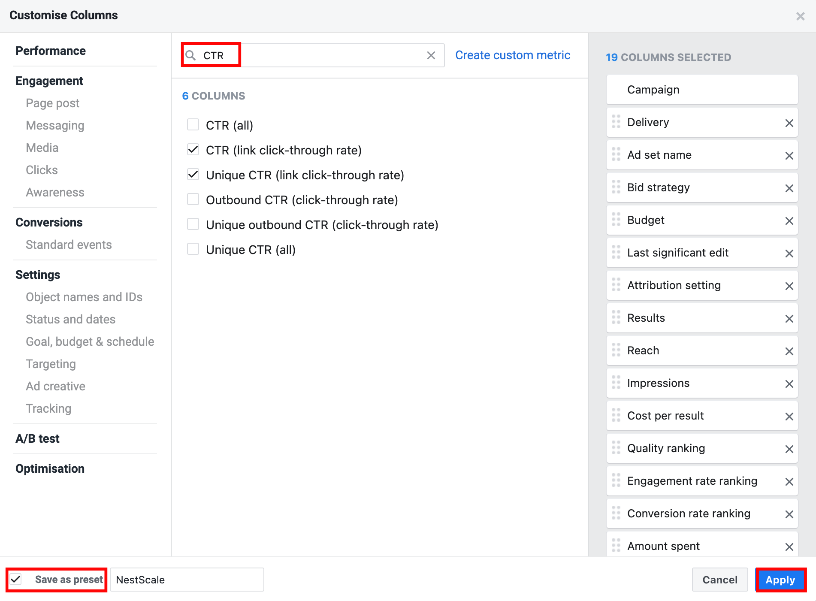Remove the Budget column from selection

tap(789, 221)
